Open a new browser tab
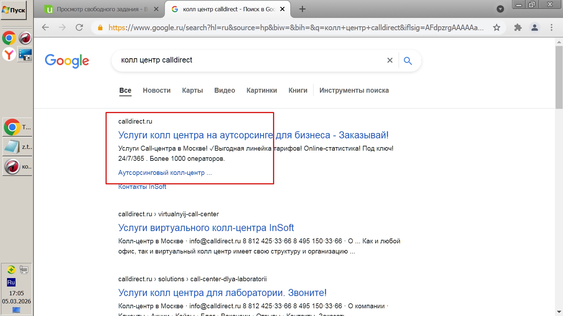This screenshot has height=316, width=563. click(302, 9)
